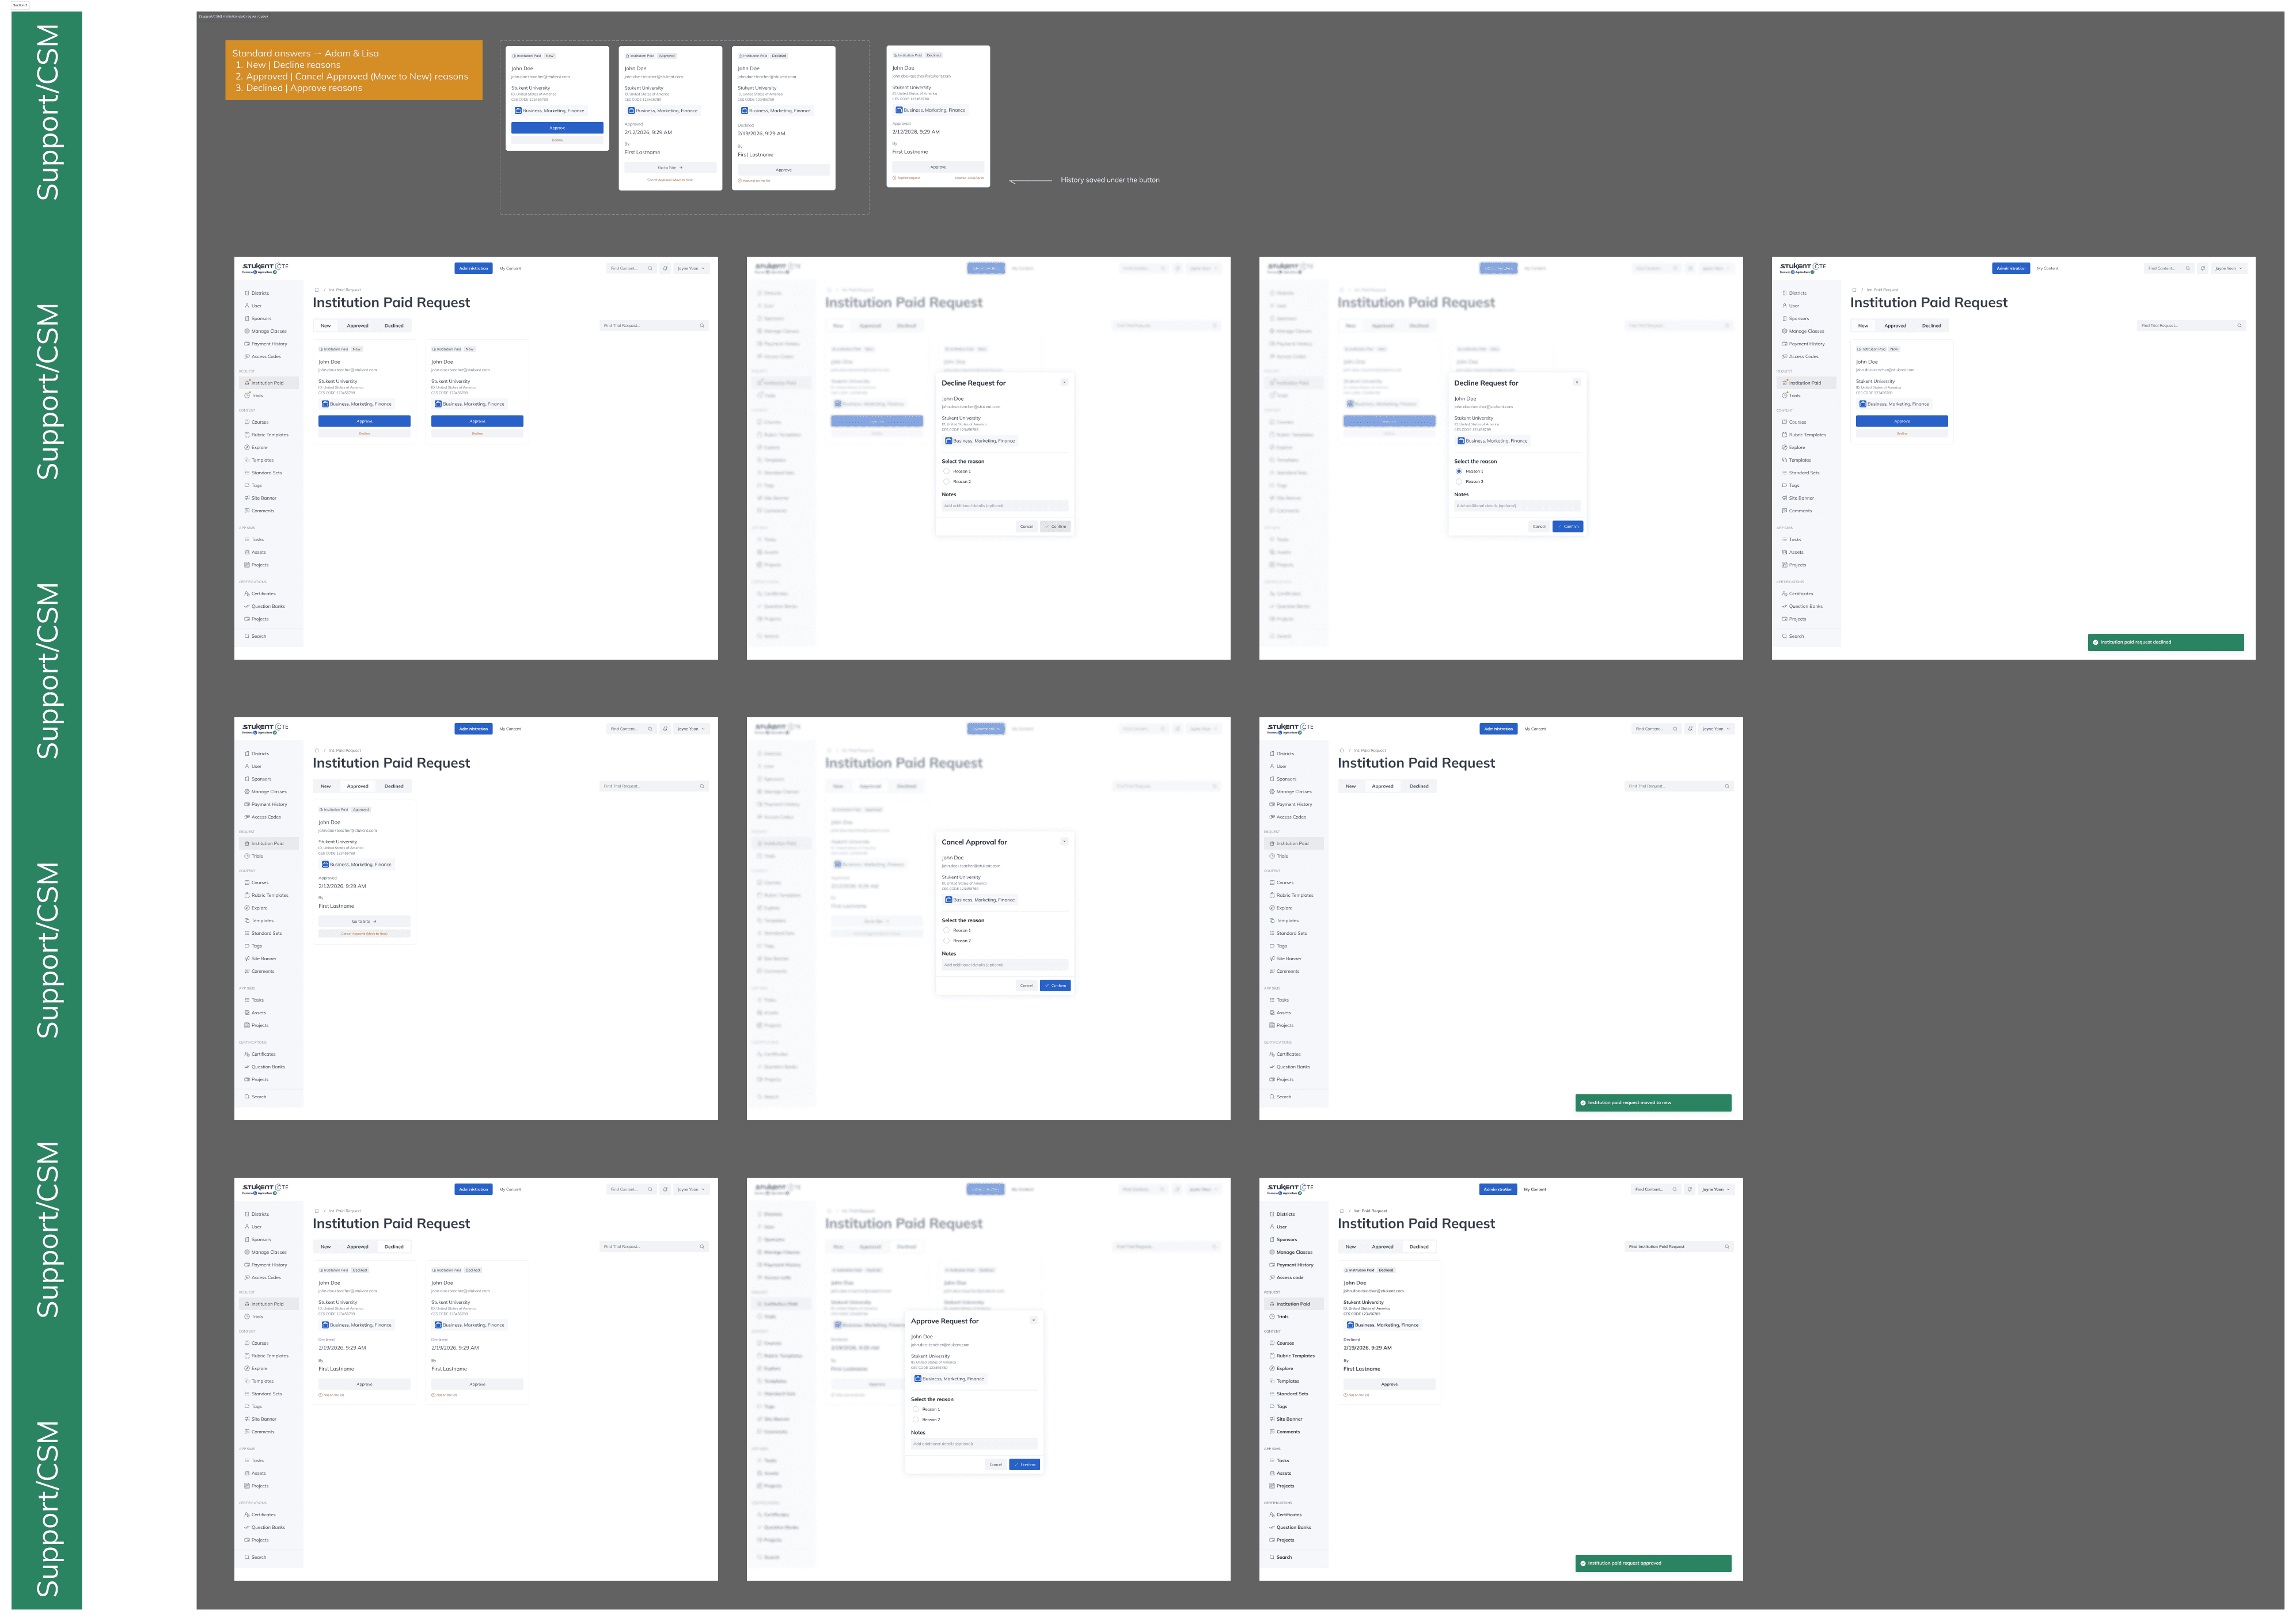Switch to Declined tab in two-New-cards frame
This screenshot has height=1621, width=2296.
click(x=394, y=326)
